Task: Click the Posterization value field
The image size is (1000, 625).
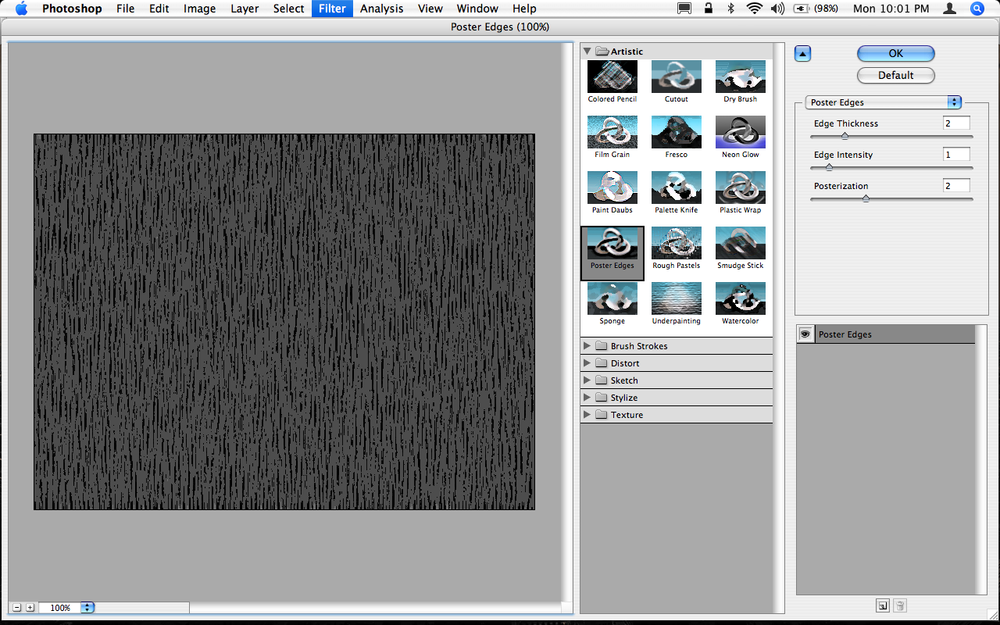Action: click(956, 186)
